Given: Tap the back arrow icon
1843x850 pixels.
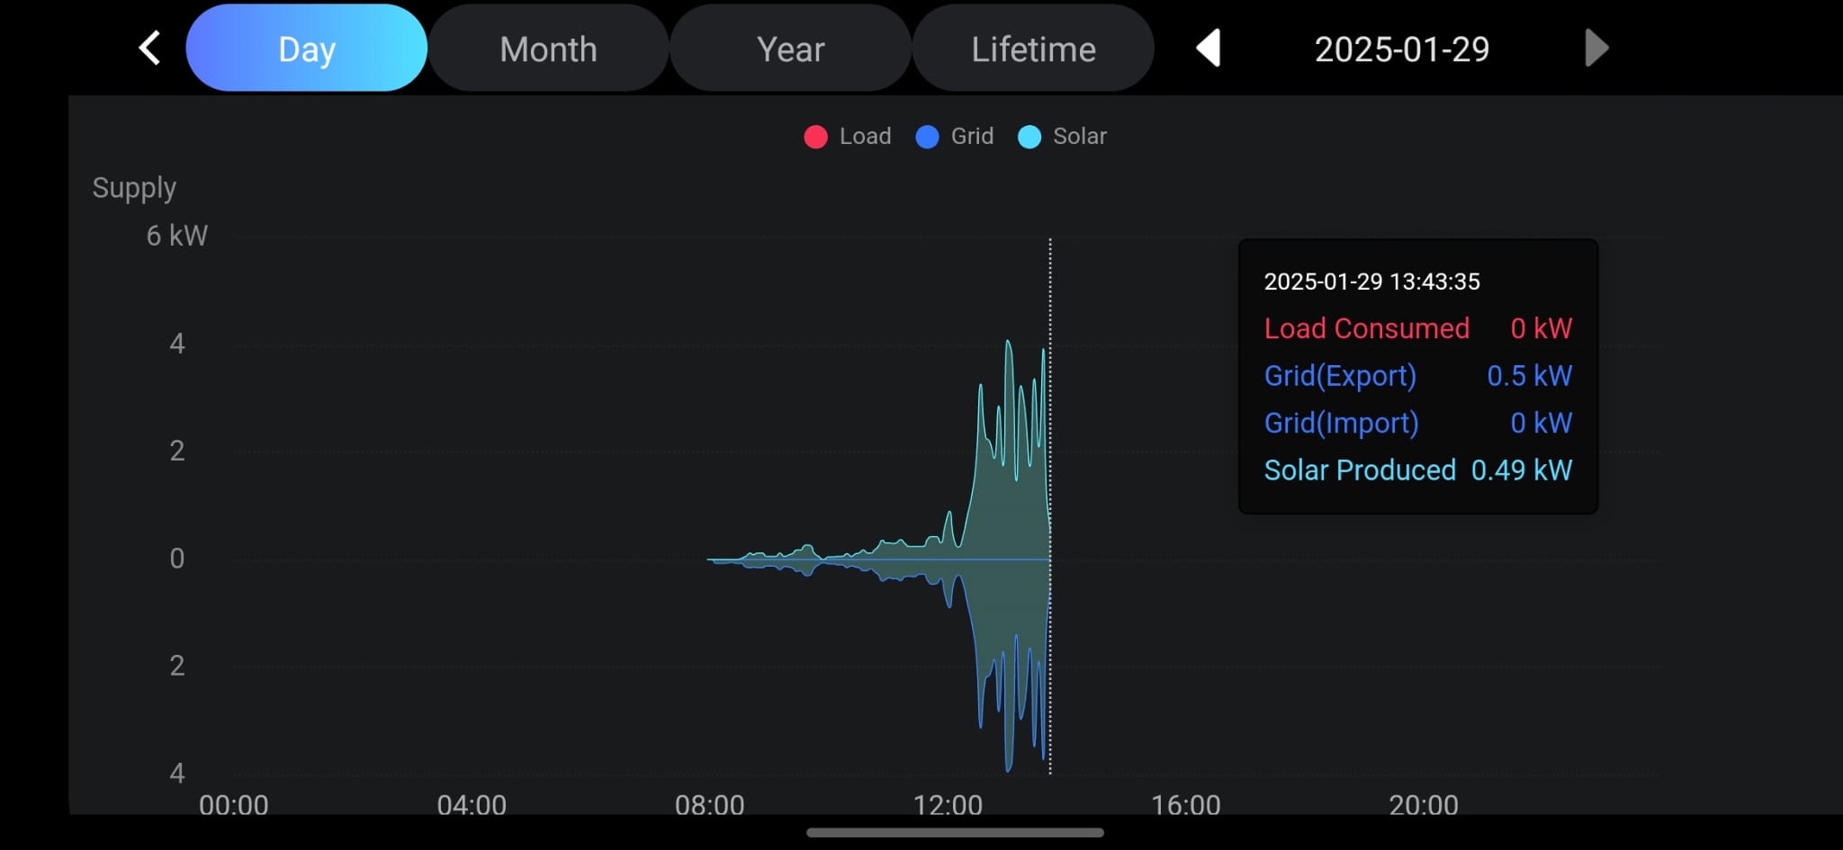Looking at the screenshot, I should tap(150, 48).
